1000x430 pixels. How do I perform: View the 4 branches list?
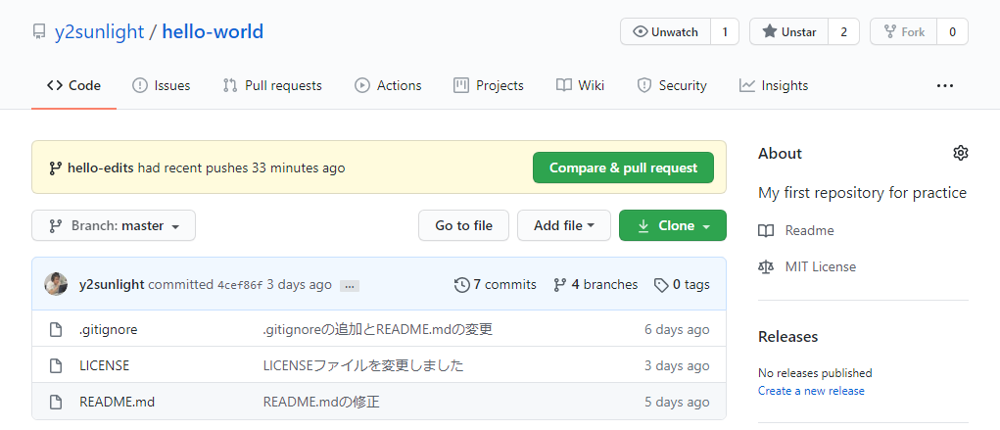[x=595, y=284]
